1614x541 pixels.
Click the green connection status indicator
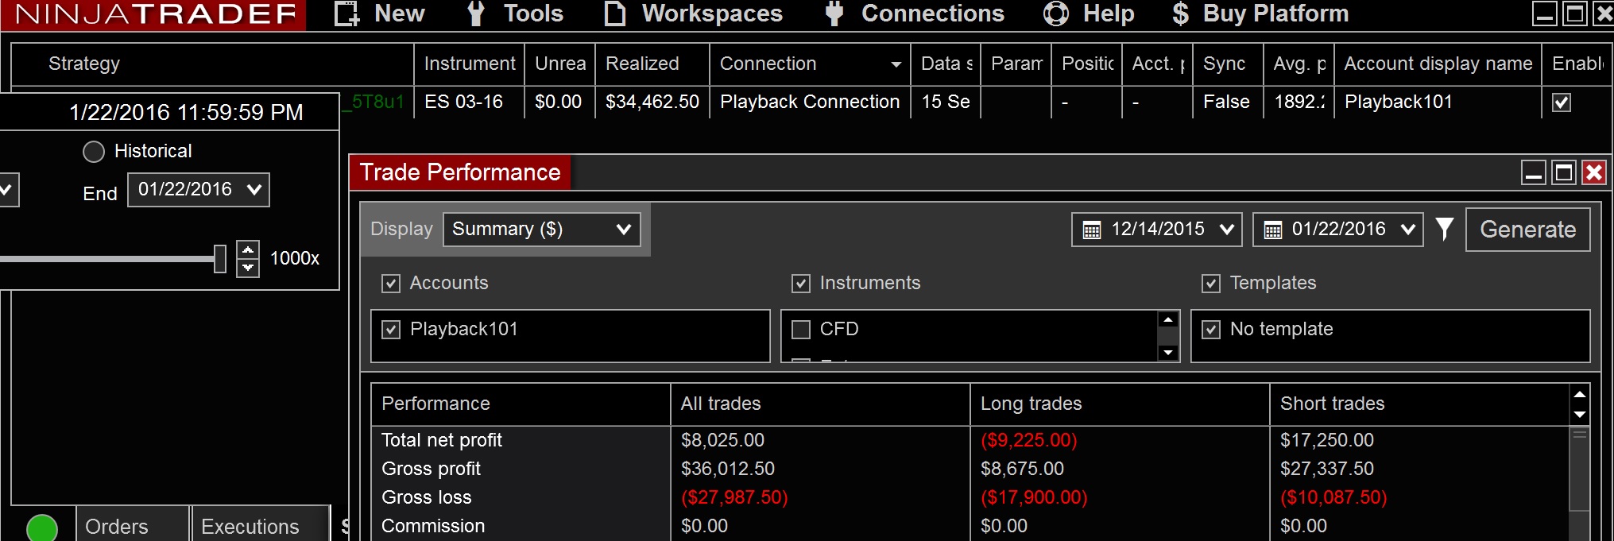[42, 527]
